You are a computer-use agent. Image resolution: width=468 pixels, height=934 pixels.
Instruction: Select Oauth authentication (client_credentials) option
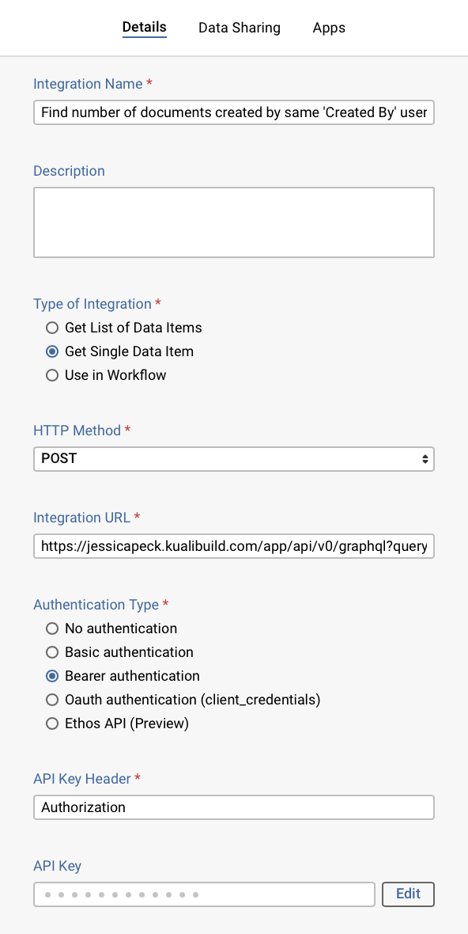(51, 700)
